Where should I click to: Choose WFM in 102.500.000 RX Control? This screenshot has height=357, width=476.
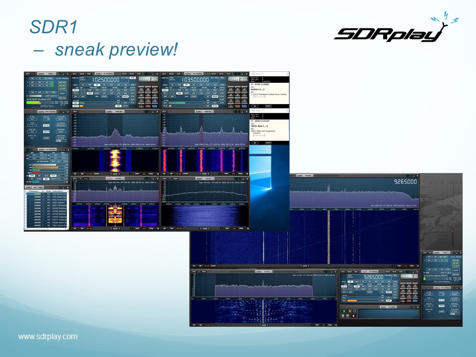pyautogui.click(x=90, y=93)
